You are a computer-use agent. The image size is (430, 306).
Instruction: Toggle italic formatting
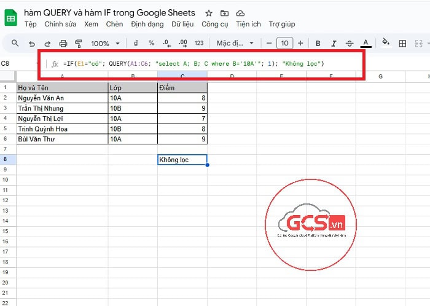coord(334,44)
